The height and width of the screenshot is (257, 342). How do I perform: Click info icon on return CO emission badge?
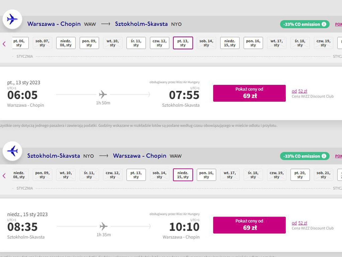pyautogui.click(x=324, y=156)
